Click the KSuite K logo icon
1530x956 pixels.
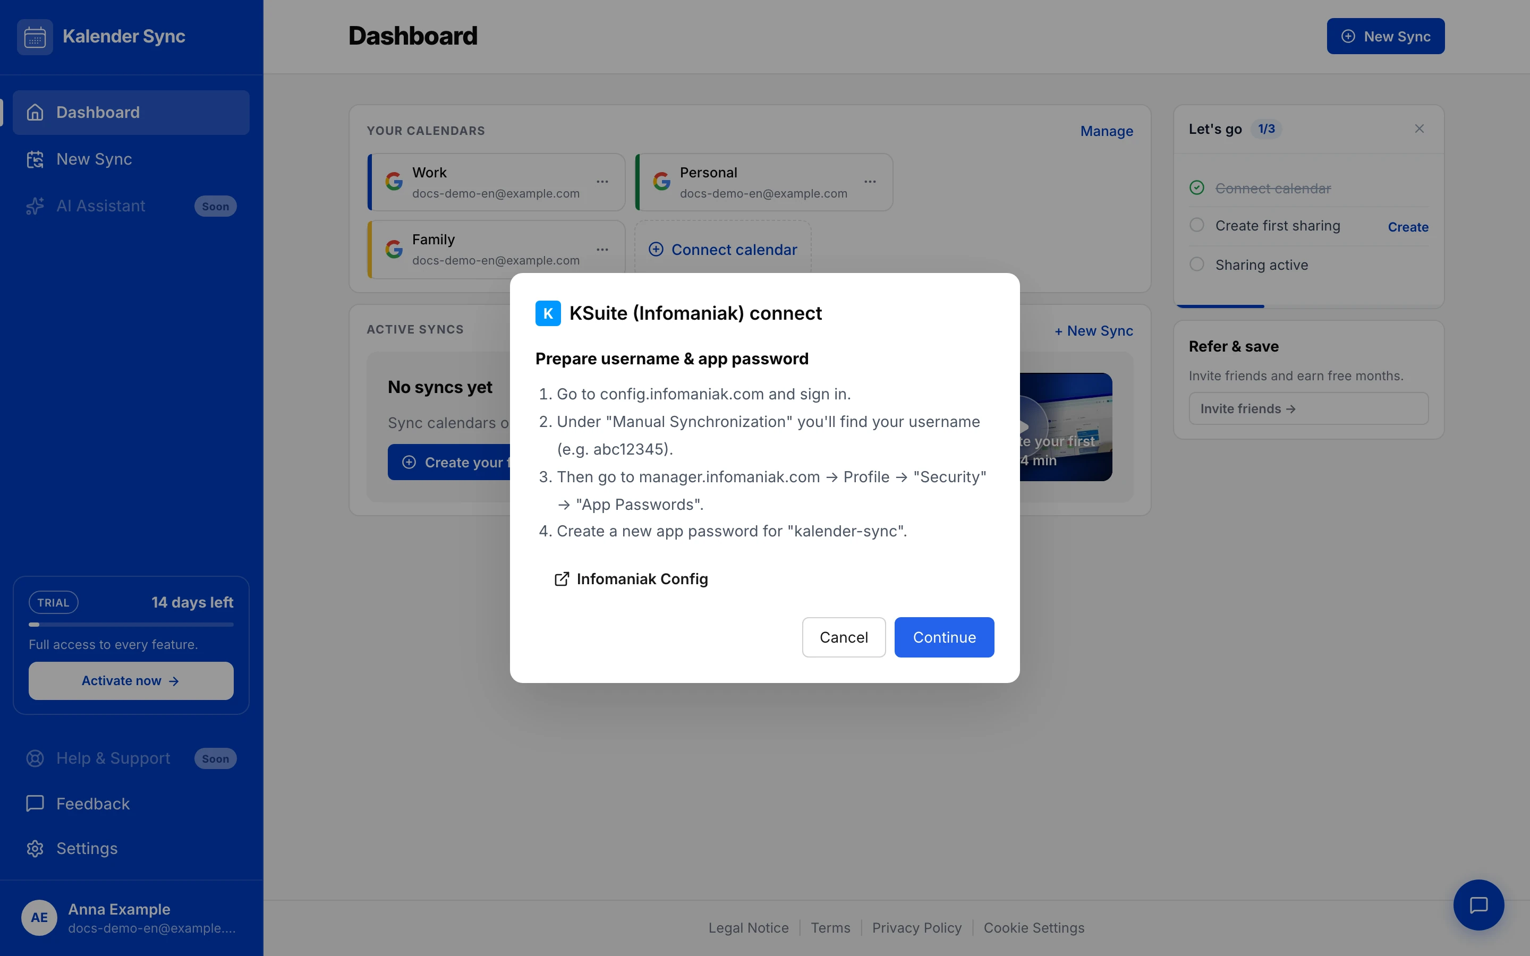(548, 313)
